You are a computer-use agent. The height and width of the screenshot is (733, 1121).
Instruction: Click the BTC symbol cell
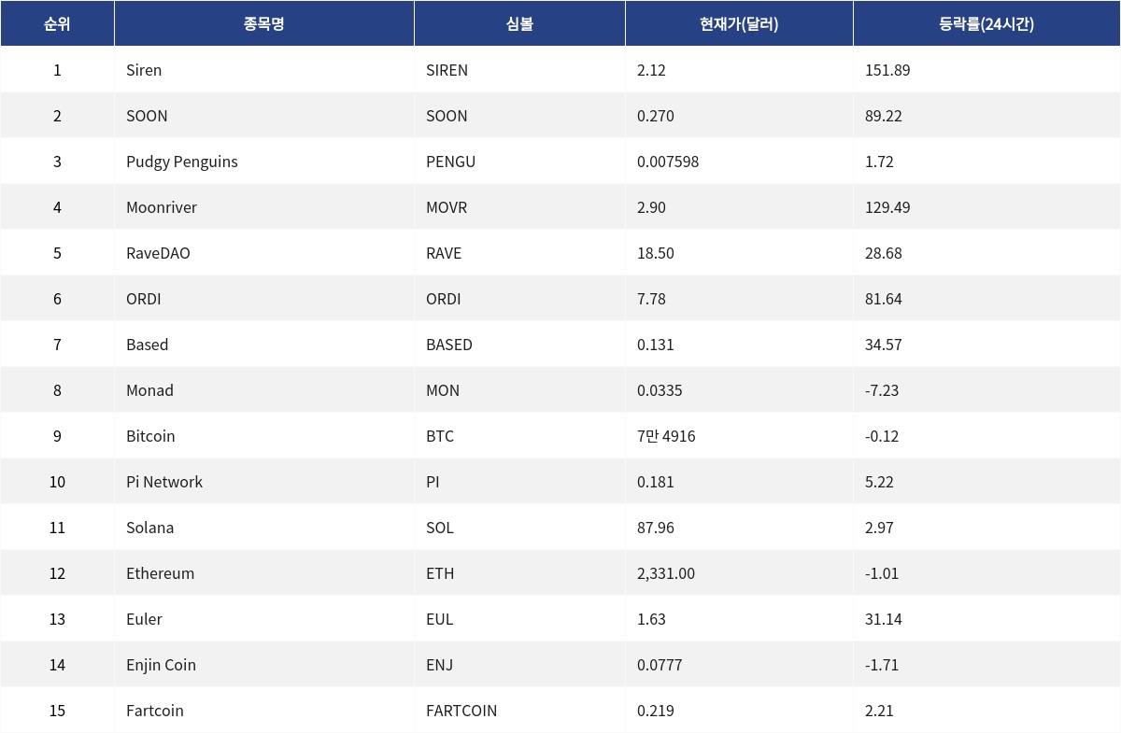click(439, 436)
